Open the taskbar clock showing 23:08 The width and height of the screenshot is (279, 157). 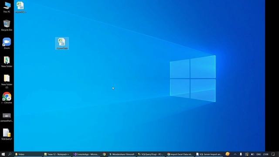point(265,154)
